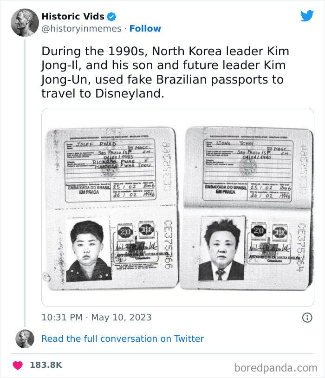Follow the @historyinmemes account
Viewport: 325px width, 378px height.
point(146,29)
